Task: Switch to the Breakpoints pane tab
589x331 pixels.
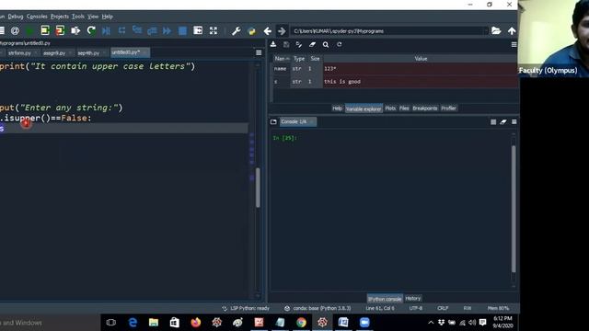Action: tap(425, 108)
